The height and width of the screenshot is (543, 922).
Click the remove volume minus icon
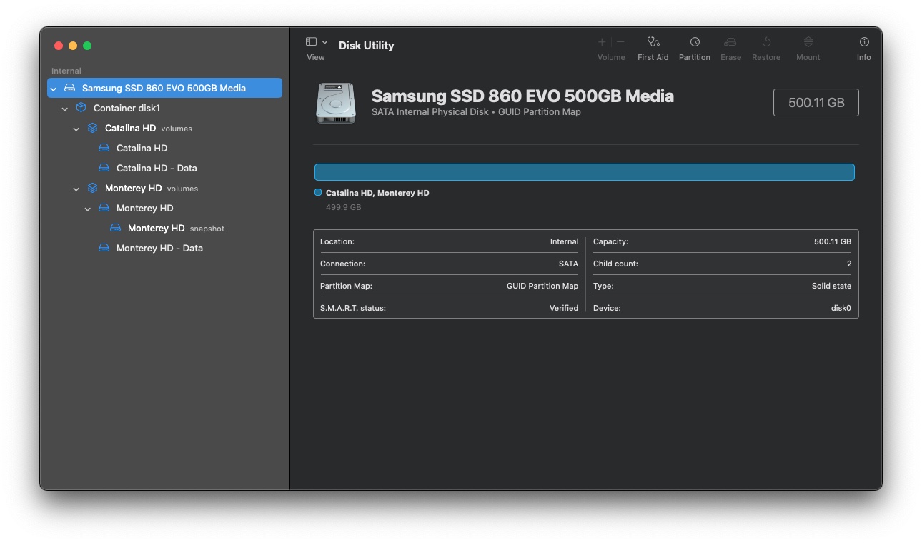coord(620,42)
